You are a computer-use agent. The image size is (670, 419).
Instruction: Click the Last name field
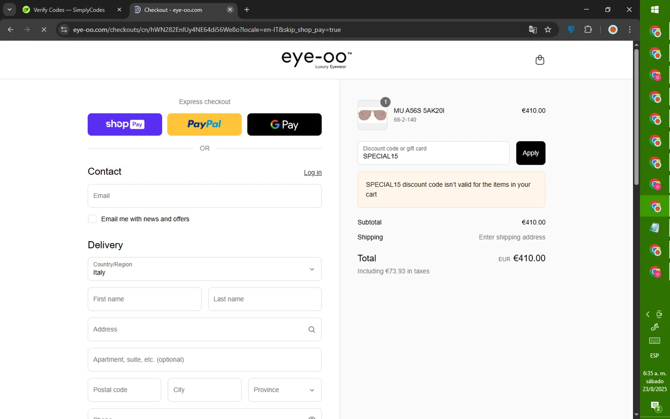point(264,299)
